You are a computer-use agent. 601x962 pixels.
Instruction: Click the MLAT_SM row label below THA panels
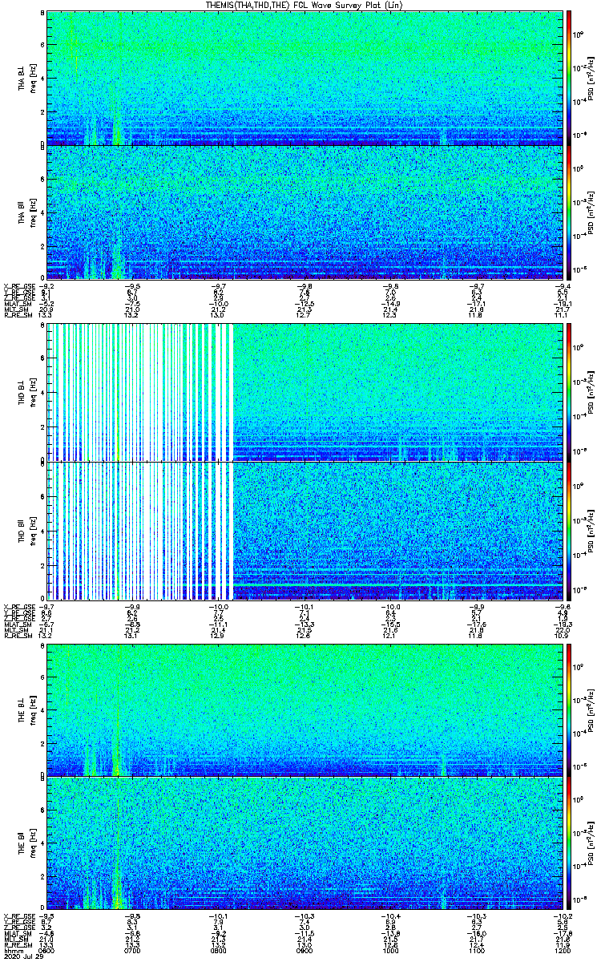[x=17, y=305]
